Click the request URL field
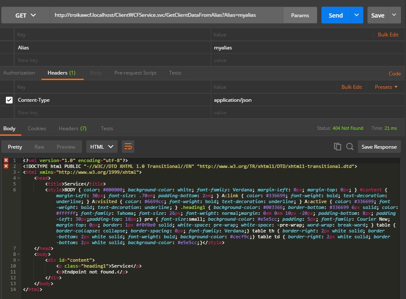The width and height of the screenshot is (406, 299). click(167, 15)
